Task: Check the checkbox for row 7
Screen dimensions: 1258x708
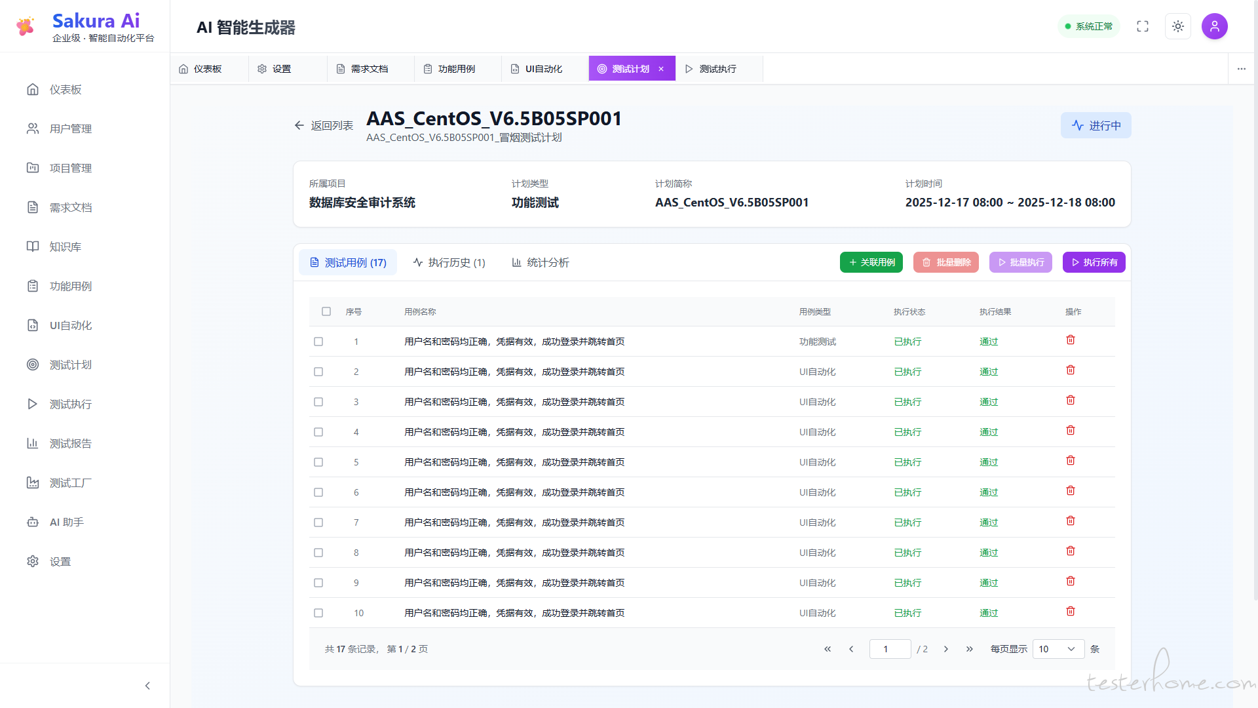Action: (318, 522)
